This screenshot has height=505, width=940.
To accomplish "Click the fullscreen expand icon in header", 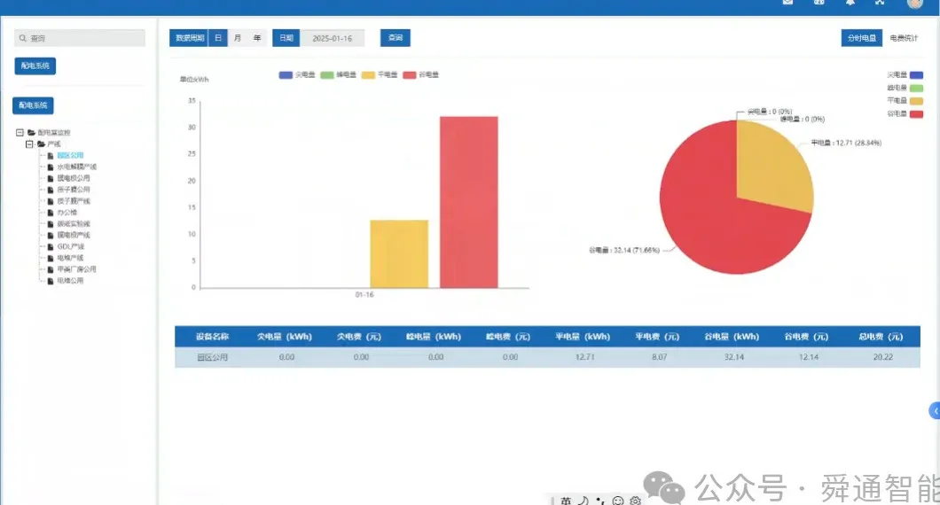I will pos(880,3).
